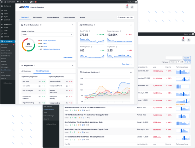The width and height of the screenshot is (195, 148).
Task: Click the wordpress login losing keyphrase row
Action: pos(61,81)
